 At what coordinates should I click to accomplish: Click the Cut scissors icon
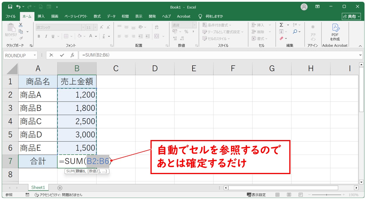coord(21,25)
